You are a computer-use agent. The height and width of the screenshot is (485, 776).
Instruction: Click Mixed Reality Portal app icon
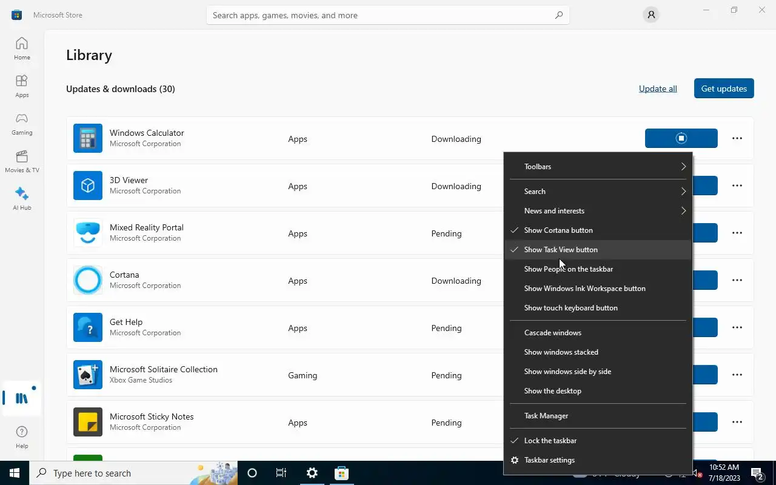(x=88, y=233)
